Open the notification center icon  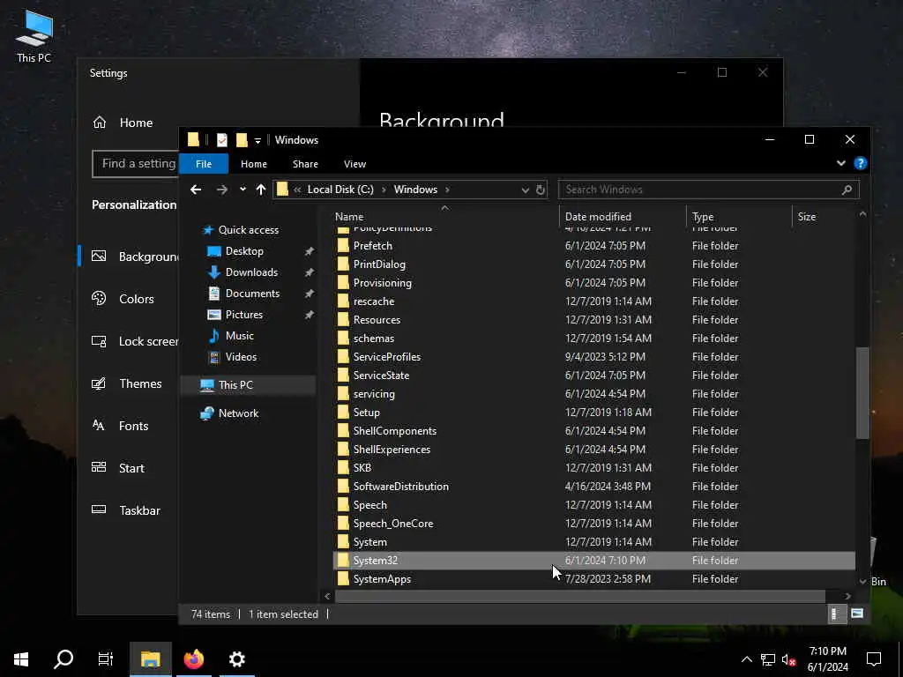(874, 659)
